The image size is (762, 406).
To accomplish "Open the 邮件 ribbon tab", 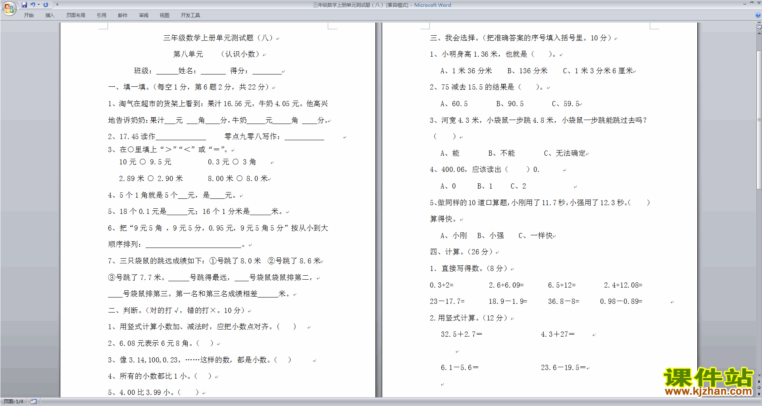I will point(123,15).
